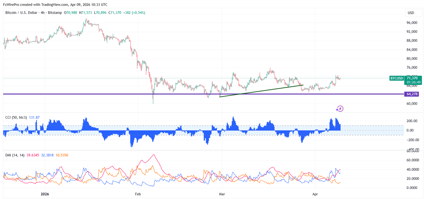The height and width of the screenshot is (199, 424).
Task: Click the 96,000 price scale label
Action: [x=411, y=23]
